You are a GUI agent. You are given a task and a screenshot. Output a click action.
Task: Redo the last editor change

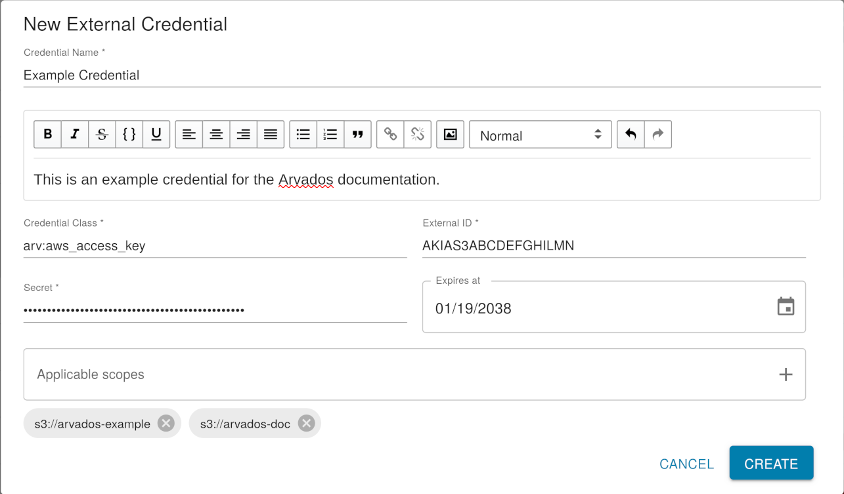pyautogui.click(x=657, y=134)
